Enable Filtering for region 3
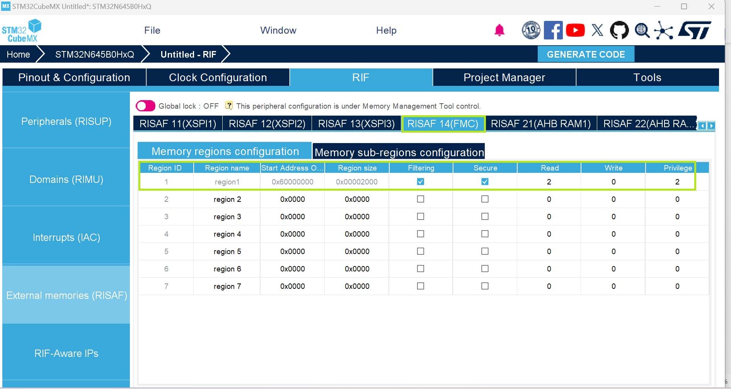The height and width of the screenshot is (389, 731). (x=421, y=217)
